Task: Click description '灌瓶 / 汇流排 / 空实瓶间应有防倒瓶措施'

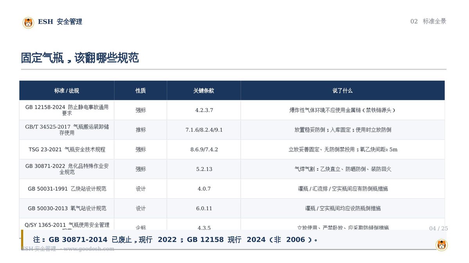Action: (343, 189)
